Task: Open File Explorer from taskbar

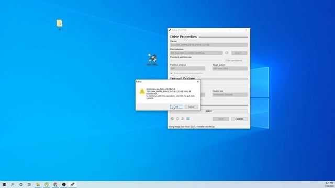Action: (38, 184)
